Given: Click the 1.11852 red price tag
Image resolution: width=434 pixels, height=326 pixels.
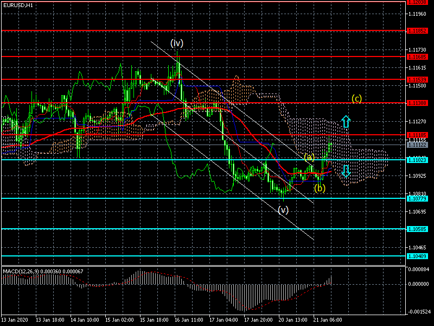Looking at the screenshot, I should (x=417, y=31).
